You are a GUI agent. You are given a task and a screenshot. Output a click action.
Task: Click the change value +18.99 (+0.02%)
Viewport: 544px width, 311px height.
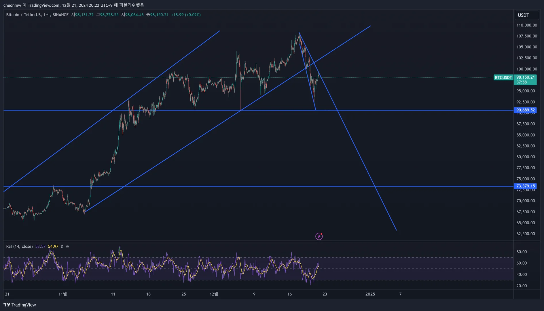coord(186,15)
